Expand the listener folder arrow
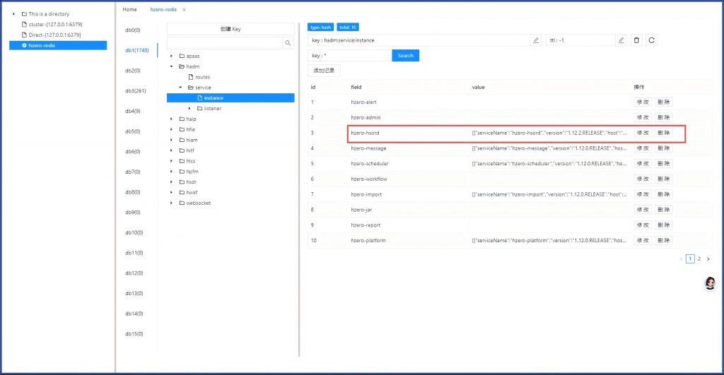 [x=189, y=108]
